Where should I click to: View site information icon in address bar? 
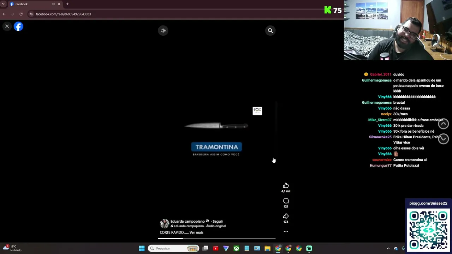pos(31,14)
